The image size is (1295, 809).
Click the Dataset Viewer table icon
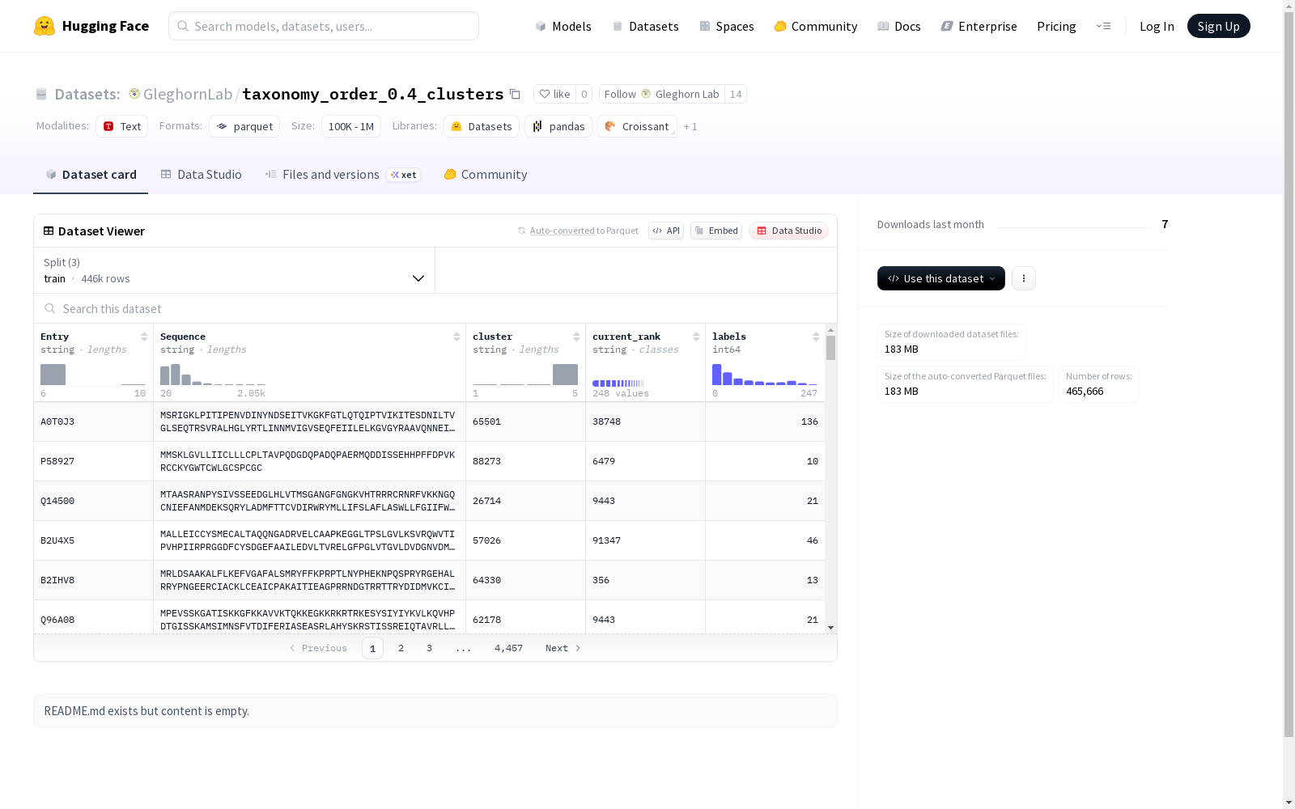coord(49,231)
